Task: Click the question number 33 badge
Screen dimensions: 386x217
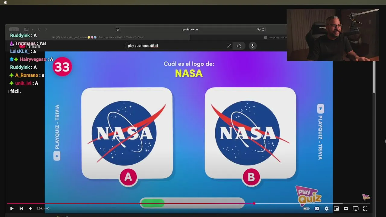Action: click(x=62, y=67)
